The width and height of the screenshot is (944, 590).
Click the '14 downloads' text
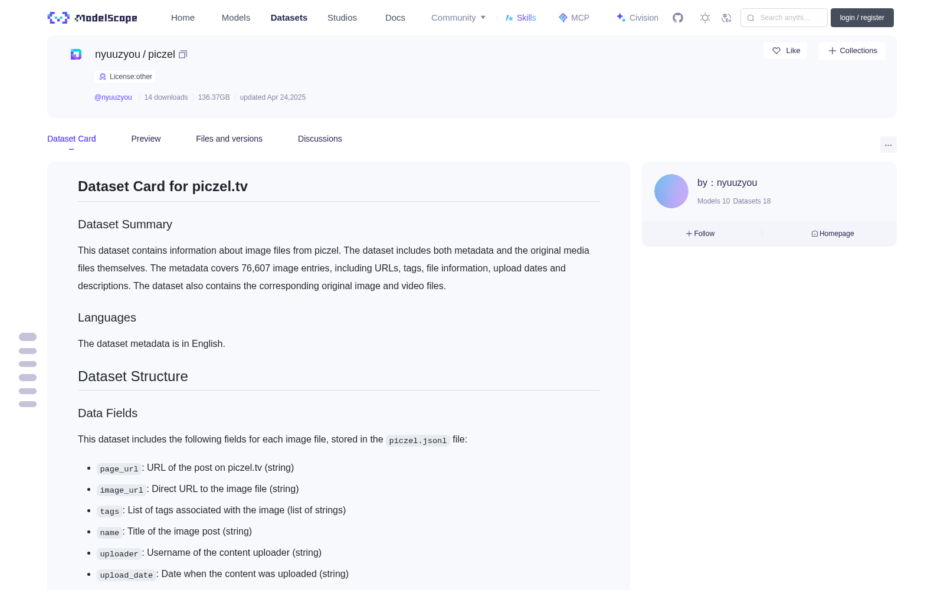tap(166, 97)
